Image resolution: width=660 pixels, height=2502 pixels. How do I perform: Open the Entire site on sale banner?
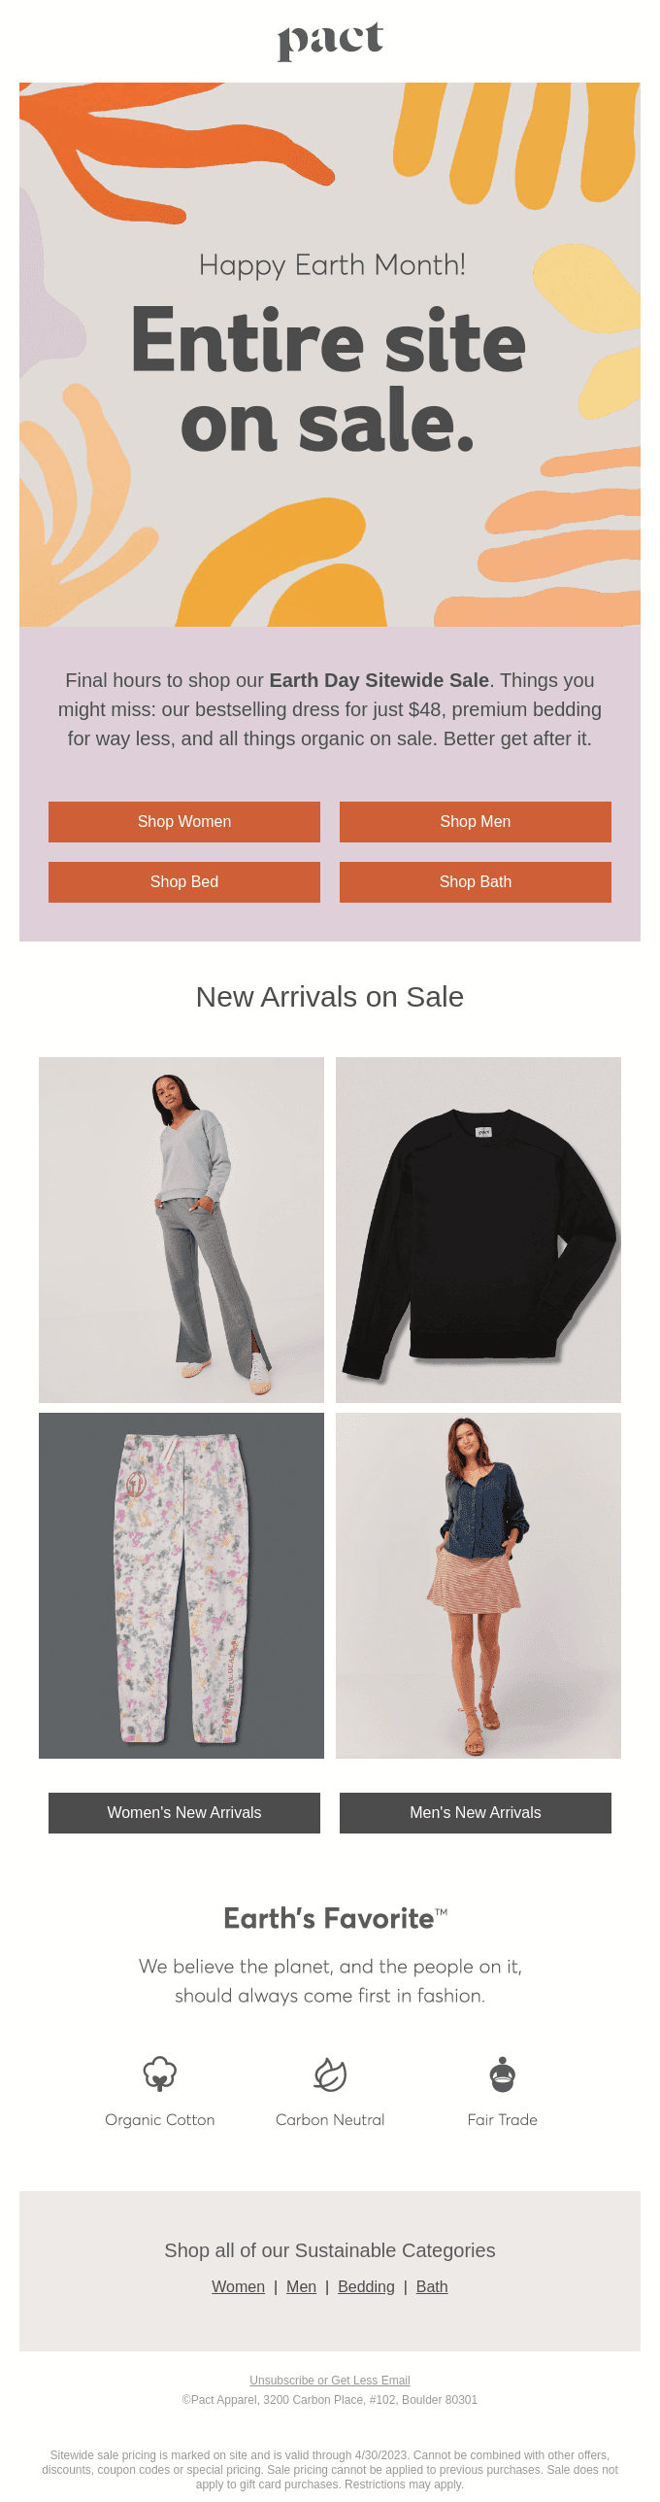(x=330, y=355)
